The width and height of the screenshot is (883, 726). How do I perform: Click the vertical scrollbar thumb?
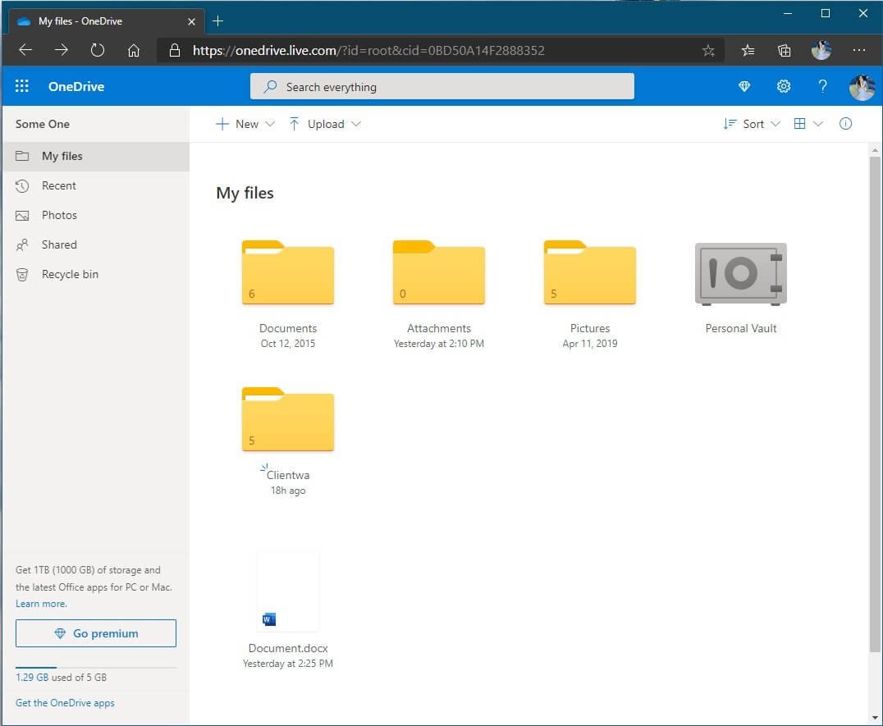[875, 404]
